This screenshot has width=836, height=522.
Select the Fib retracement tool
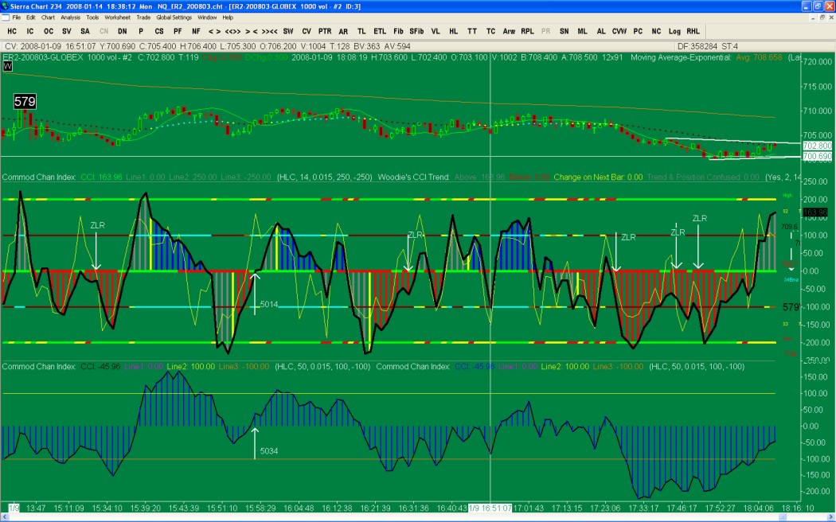point(398,31)
